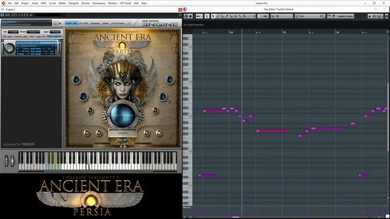Click the Pitch value field
Viewport: 390px width, 219px height.
click(x=33, y=32)
